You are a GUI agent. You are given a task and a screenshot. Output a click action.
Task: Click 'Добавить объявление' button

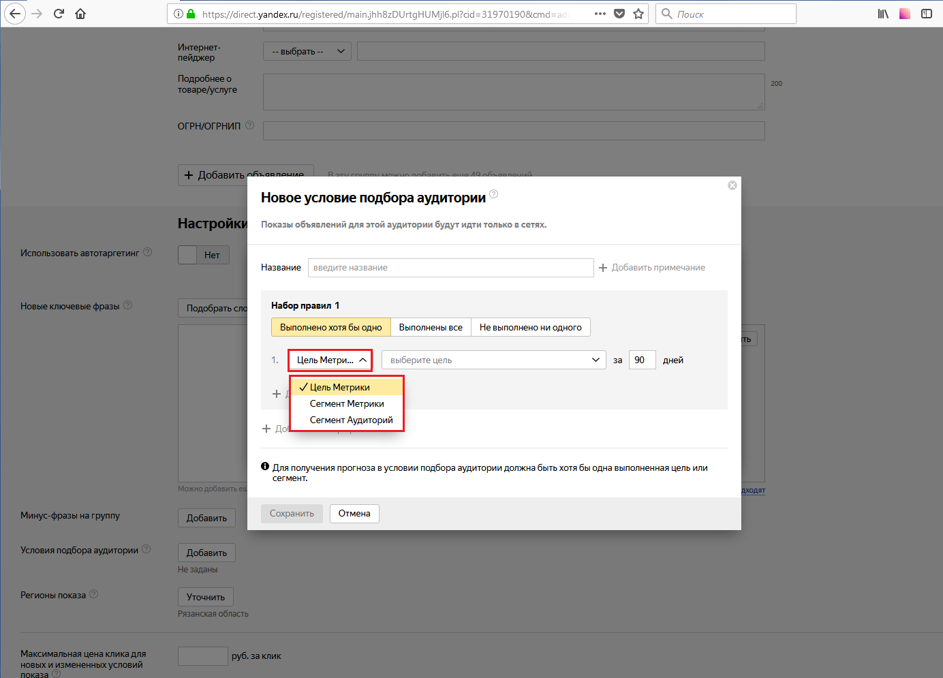[245, 175]
